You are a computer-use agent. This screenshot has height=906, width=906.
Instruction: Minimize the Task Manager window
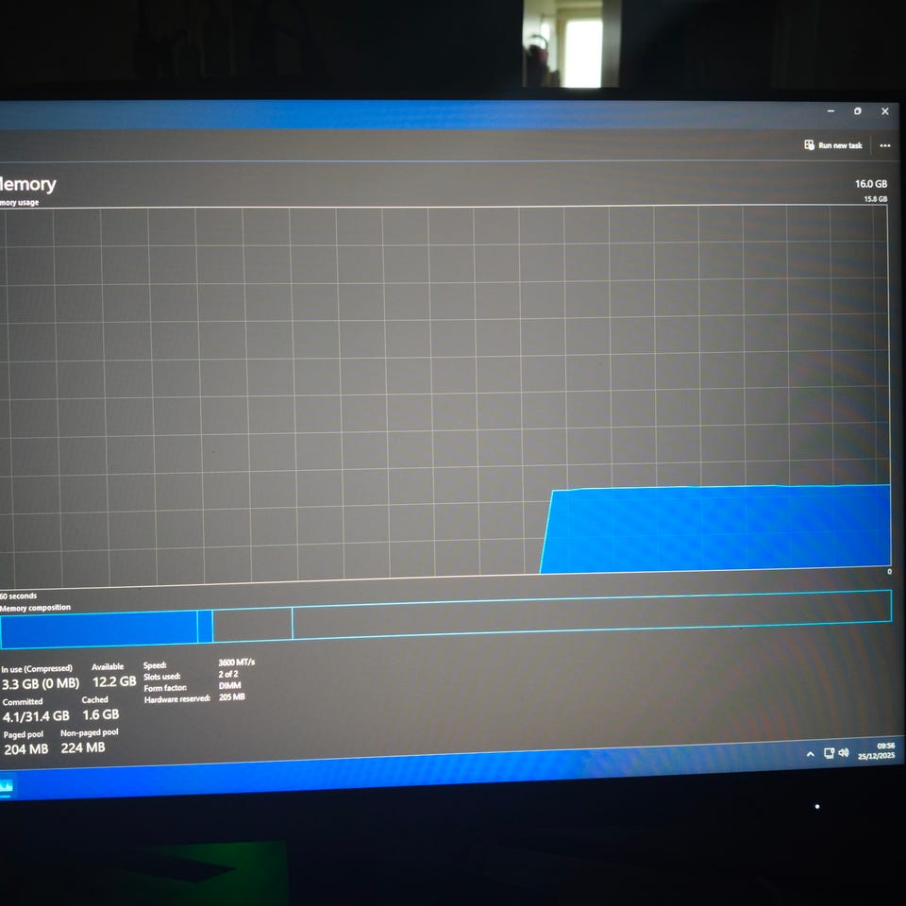point(830,111)
